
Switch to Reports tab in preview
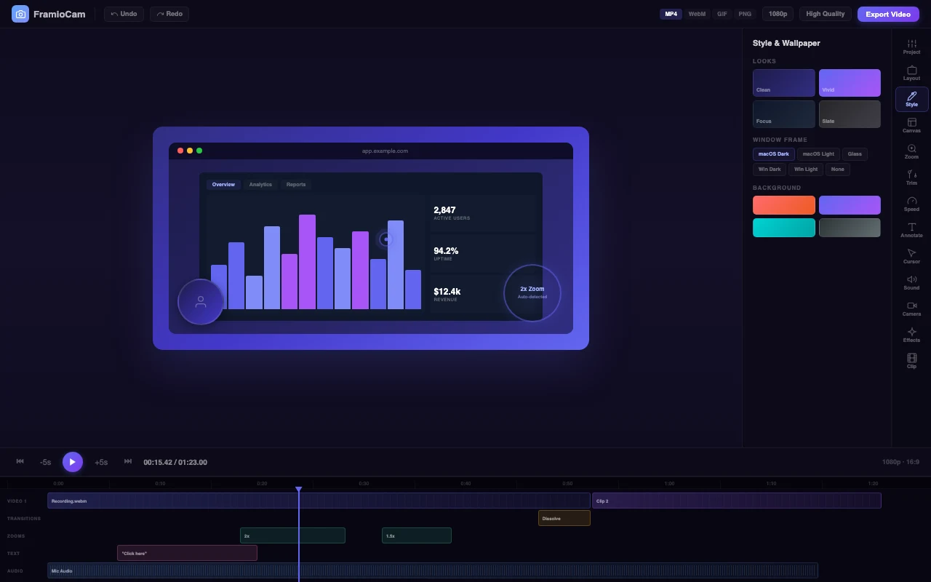pyautogui.click(x=296, y=184)
